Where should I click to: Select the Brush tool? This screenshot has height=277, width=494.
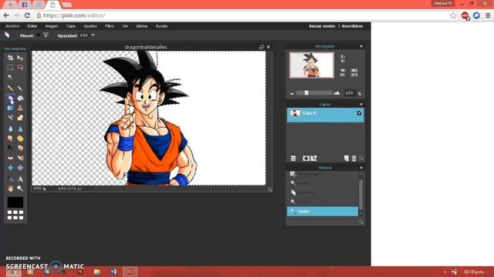coord(20,88)
